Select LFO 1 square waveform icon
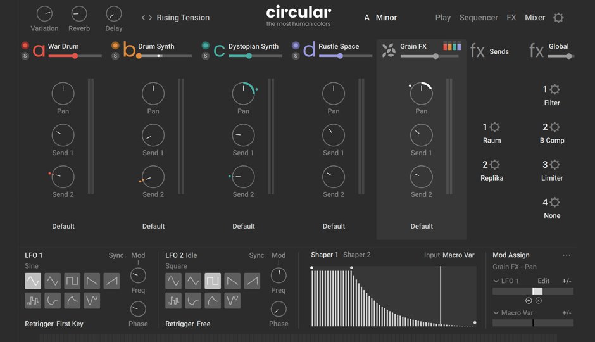595x342 pixels. click(72, 281)
